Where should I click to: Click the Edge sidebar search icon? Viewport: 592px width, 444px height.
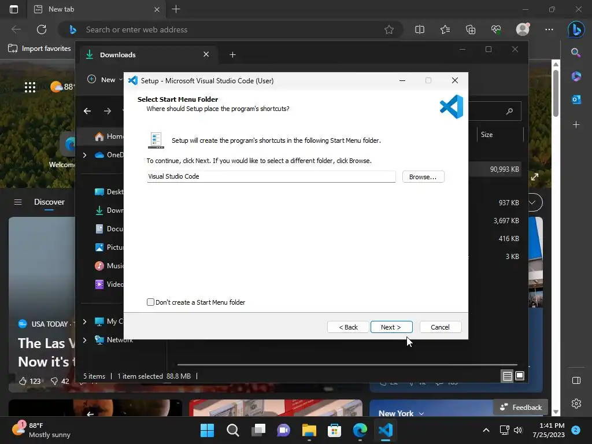pos(576,53)
